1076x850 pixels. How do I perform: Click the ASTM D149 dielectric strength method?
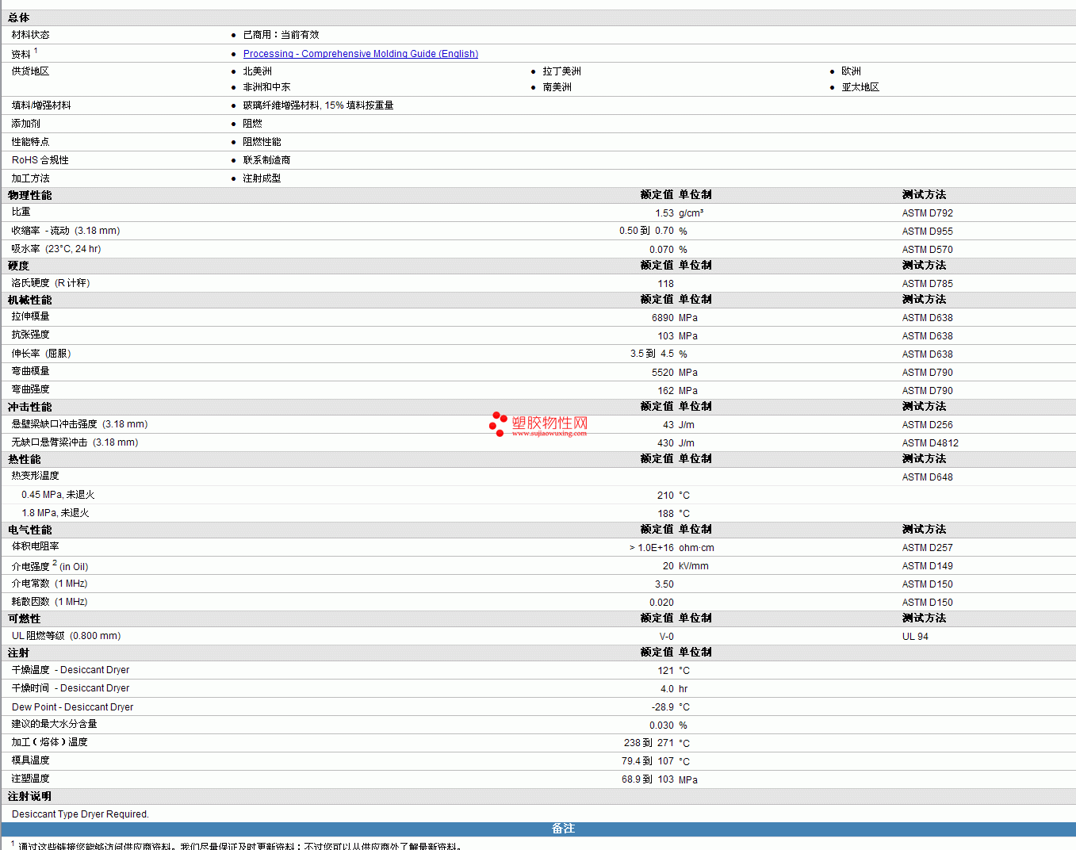[x=928, y=566]
